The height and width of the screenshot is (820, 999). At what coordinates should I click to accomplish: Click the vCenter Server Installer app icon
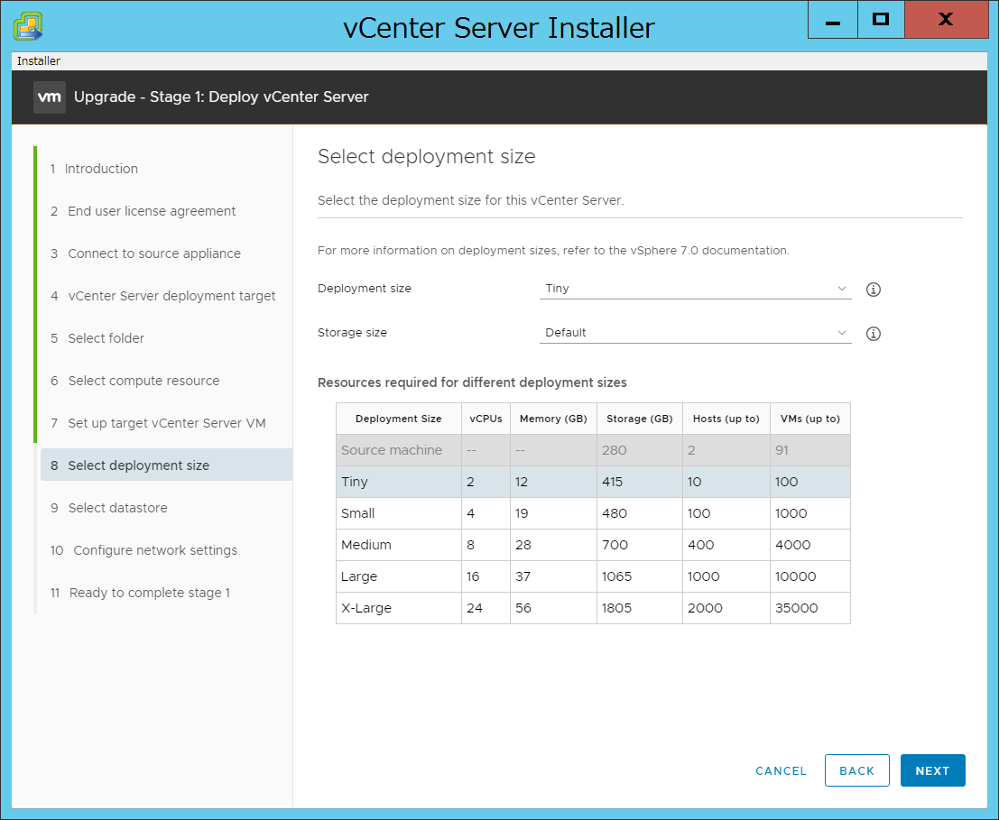[28, 27]
